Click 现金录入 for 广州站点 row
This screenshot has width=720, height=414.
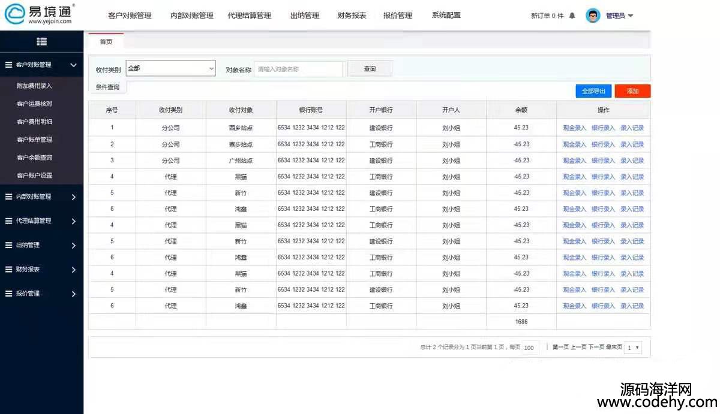pyautogui.click(x=574, y=161)
